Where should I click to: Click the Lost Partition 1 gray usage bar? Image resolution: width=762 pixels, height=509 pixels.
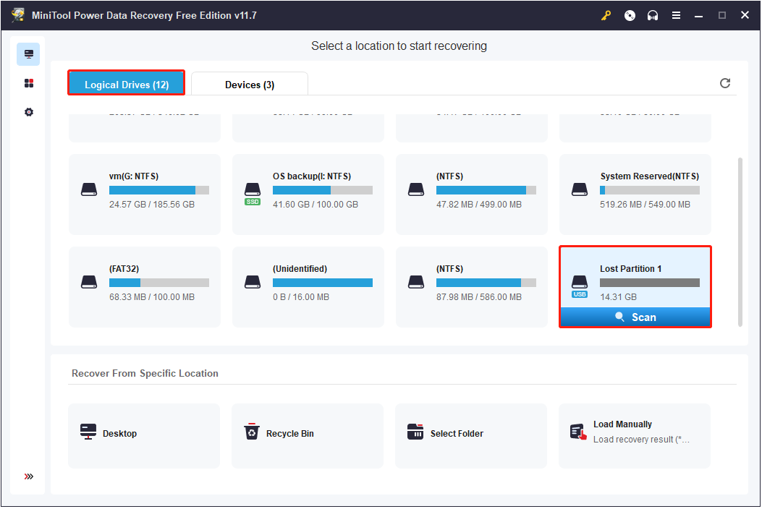[x=650, y=283]
